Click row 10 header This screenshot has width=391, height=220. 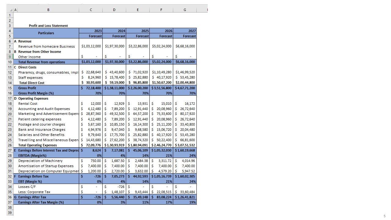tap(10, 62)
